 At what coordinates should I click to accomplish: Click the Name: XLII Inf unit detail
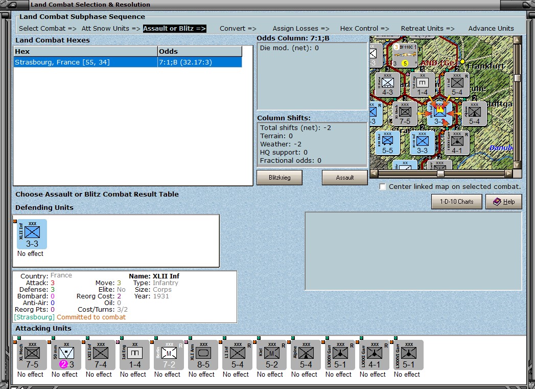click(x=154, y=276)
